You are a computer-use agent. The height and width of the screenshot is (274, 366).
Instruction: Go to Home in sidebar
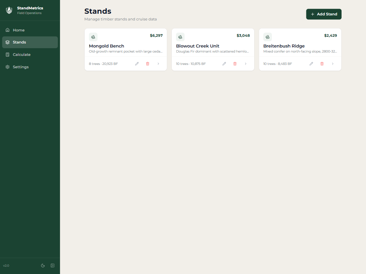click(19, 30)
